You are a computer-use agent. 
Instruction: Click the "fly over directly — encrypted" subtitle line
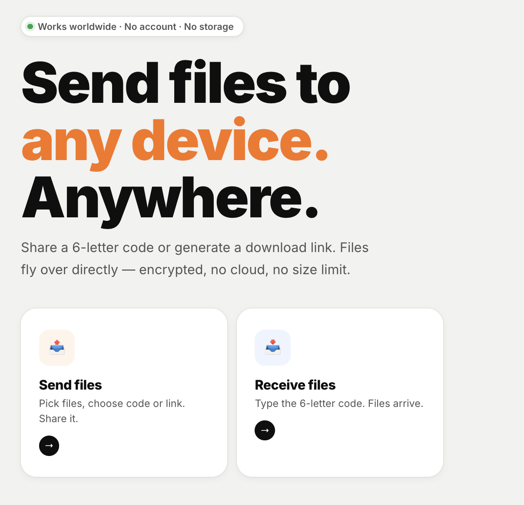click(186, 270)
